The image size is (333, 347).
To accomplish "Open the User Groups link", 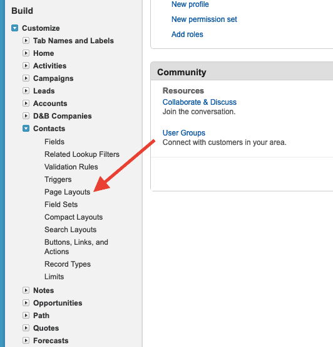I will [x=184, y=133].
